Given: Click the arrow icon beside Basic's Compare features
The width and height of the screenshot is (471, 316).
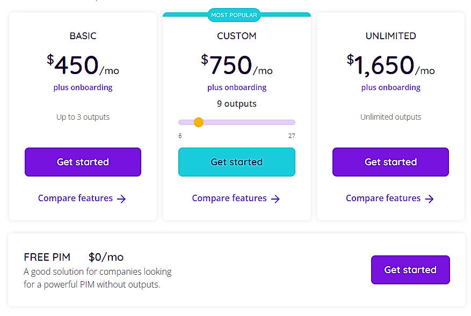Looking at the screenshot, I should 122,199.
